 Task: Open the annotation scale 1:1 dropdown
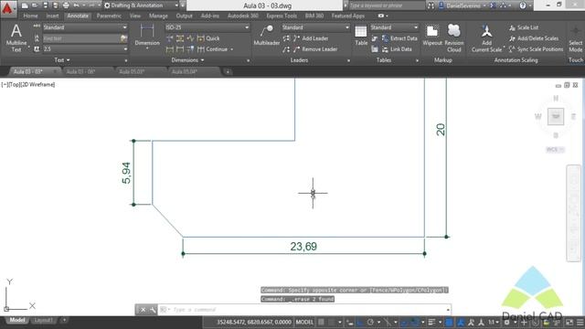click(x=494, y=323)
